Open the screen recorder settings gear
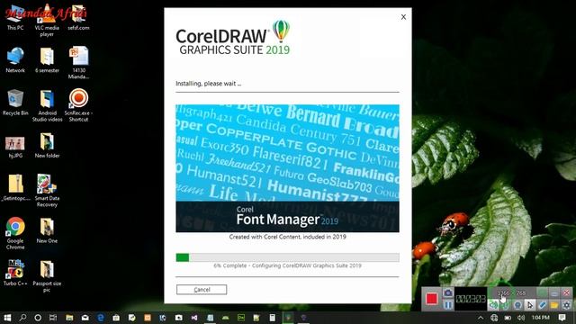The width and height of the screenshot is (576, 324). click(x=566, y=305)
